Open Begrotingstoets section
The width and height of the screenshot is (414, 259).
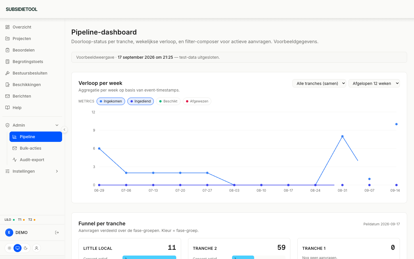(32, 62)
